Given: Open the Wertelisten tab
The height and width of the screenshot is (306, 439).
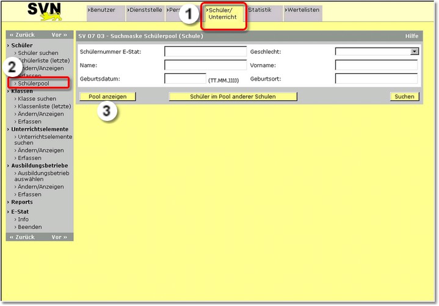Looking at the screenshot, I should pos(303,13).
